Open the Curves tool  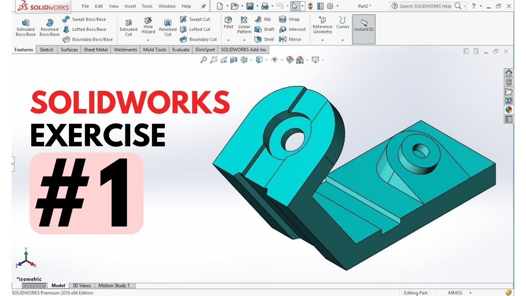pyautogui.click(x=342, y=23)
